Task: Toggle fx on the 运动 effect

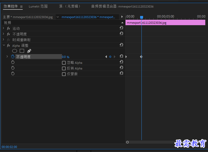Action: pos(8,28)
